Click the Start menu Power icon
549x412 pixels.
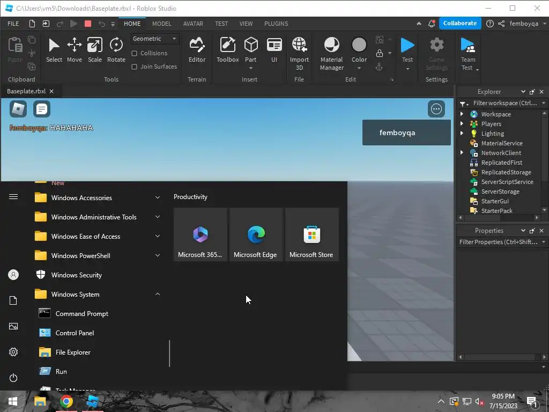click(13, 378)
